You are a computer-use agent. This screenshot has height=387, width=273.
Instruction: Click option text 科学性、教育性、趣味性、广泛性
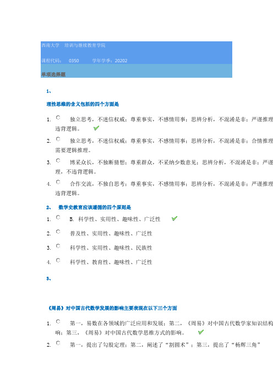point(111,262)
